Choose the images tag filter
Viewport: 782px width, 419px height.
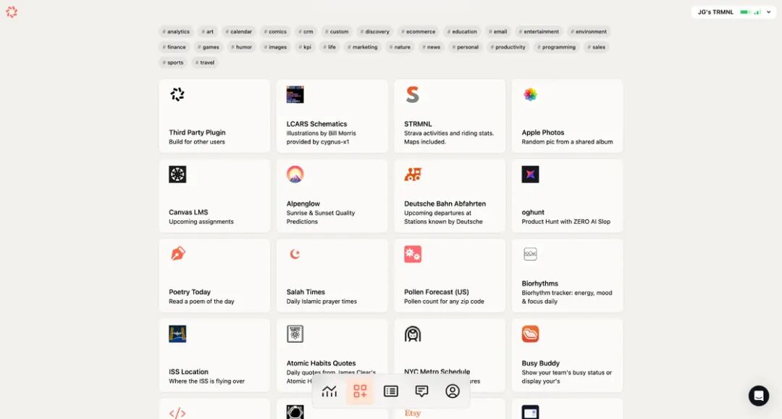pos(275,47)
